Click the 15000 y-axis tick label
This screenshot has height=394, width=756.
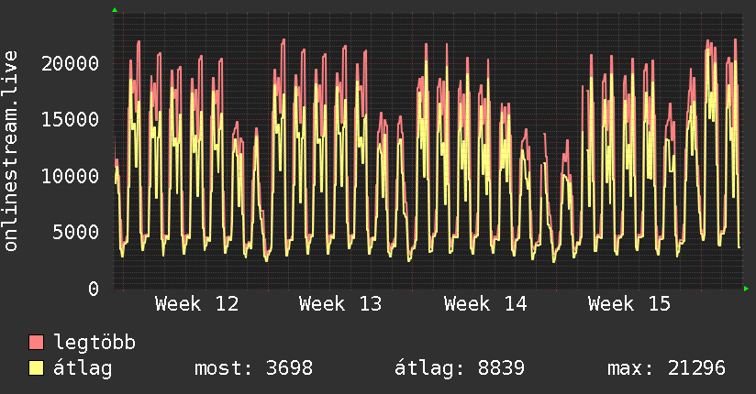point(70,119)
